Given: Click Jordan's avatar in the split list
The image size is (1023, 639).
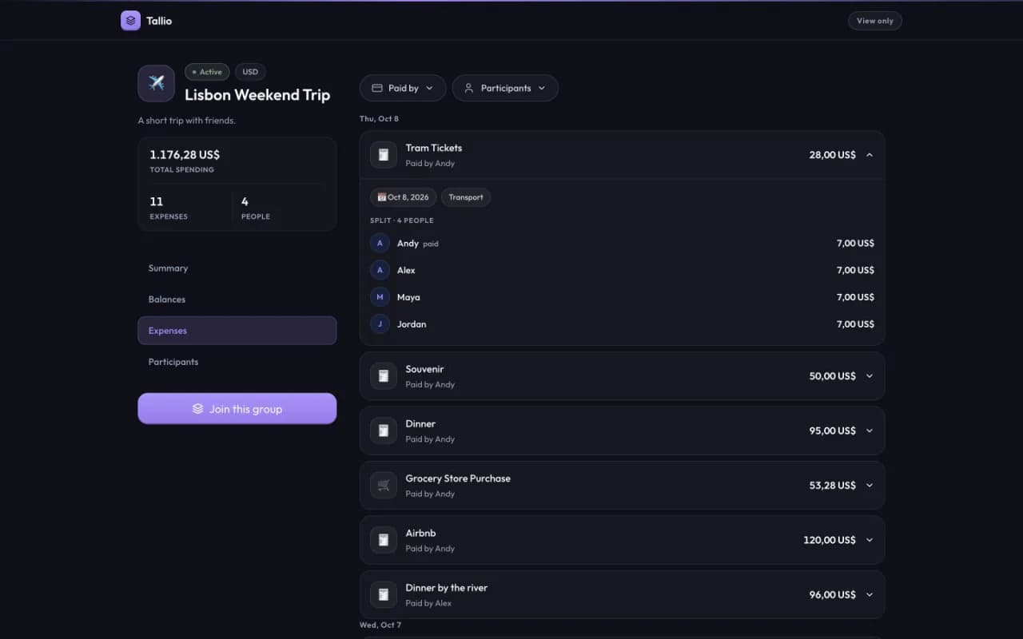Looking at the screenshot, I should tap(380, 324).
